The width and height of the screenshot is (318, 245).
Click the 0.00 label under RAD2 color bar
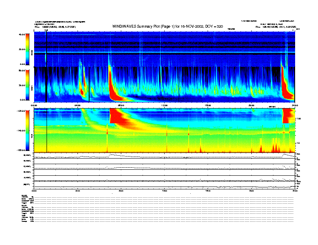22,64
